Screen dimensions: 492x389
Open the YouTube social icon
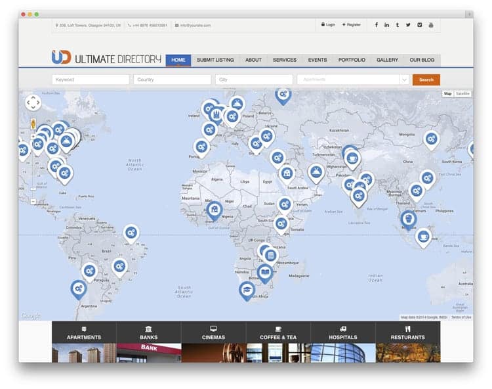[431, 25]
